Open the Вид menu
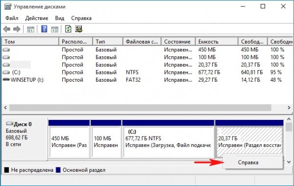This screenshot has height=186, width=294. click(60, 18)
